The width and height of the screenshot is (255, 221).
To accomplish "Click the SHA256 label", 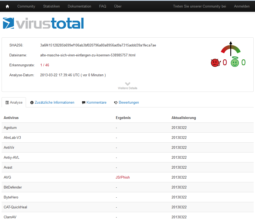I will click(x=16, y=45).
